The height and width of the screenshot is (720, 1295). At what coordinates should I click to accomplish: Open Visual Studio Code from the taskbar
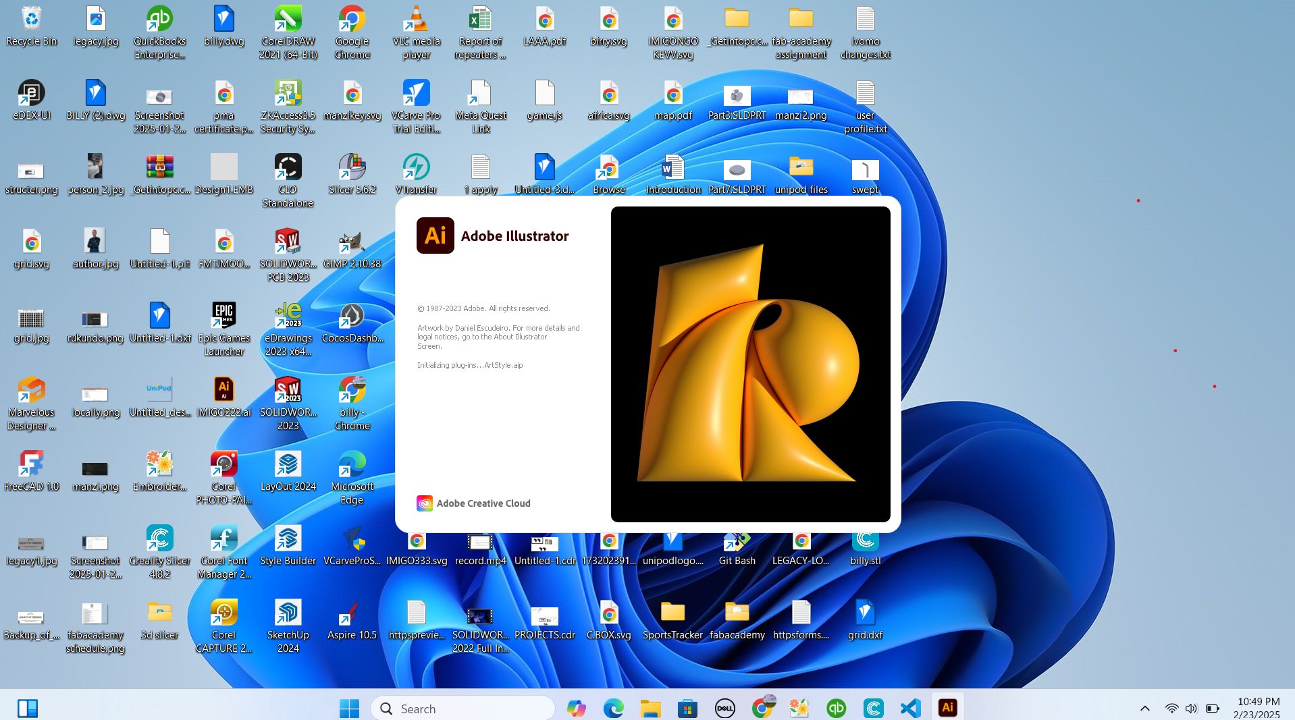coord(910,709)
